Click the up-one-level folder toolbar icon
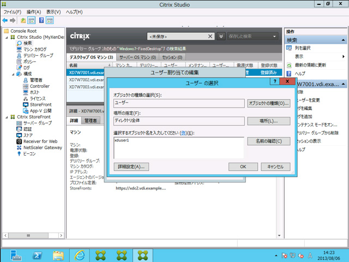Image resolution: width=349 pixels, height=262 pixels. (x=23, y=21)
